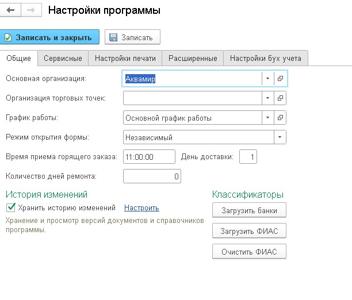Click the floppy disk Записать icon

(x=113, y=37)
